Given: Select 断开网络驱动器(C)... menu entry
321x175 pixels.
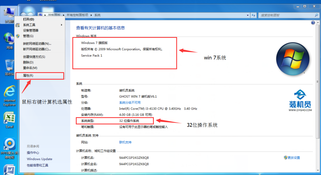Looking at the screenshot, I should [40, 49].
